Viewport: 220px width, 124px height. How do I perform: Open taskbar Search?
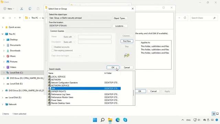[102, 120]
